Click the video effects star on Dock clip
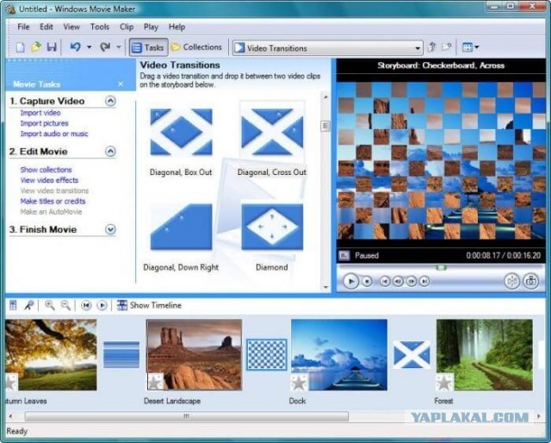 point(299,383)
